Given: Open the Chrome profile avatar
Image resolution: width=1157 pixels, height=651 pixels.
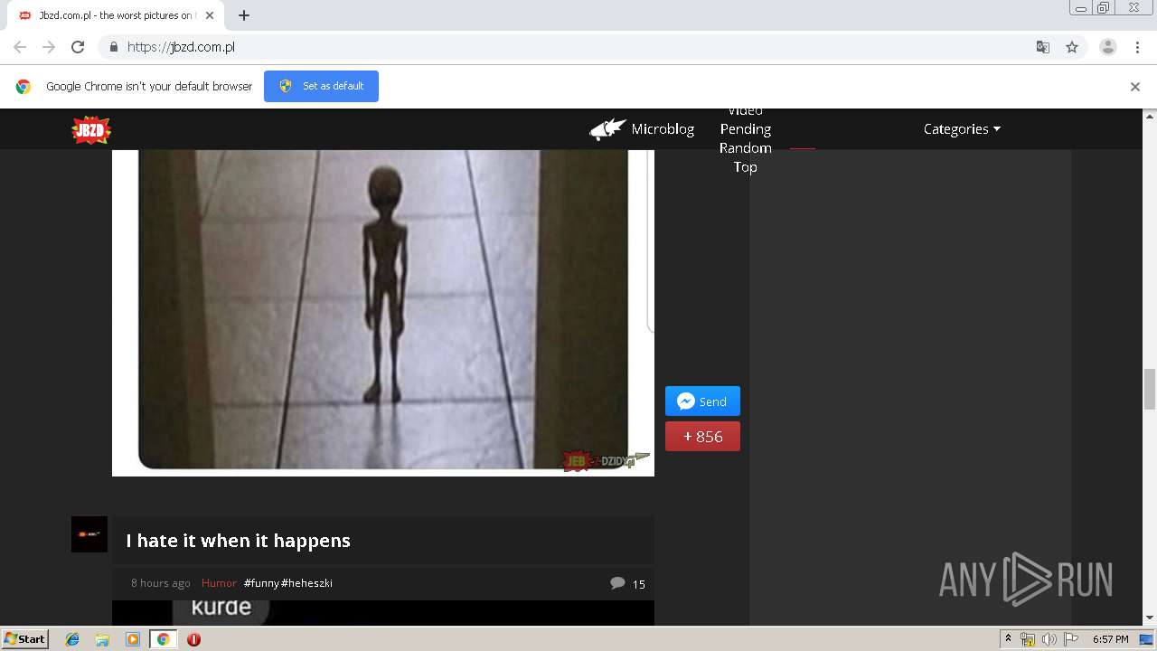Looking at the screenshot, I should 1108,47.
